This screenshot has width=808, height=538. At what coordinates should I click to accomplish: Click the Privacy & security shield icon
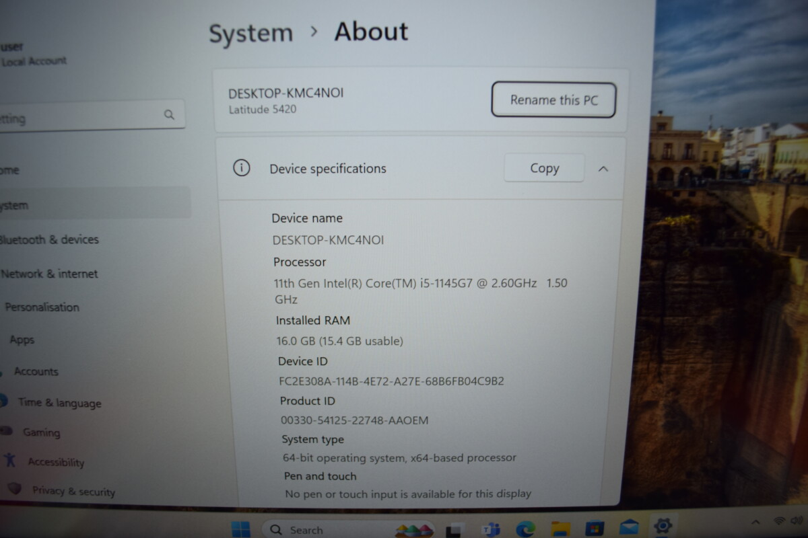point(14,489)
